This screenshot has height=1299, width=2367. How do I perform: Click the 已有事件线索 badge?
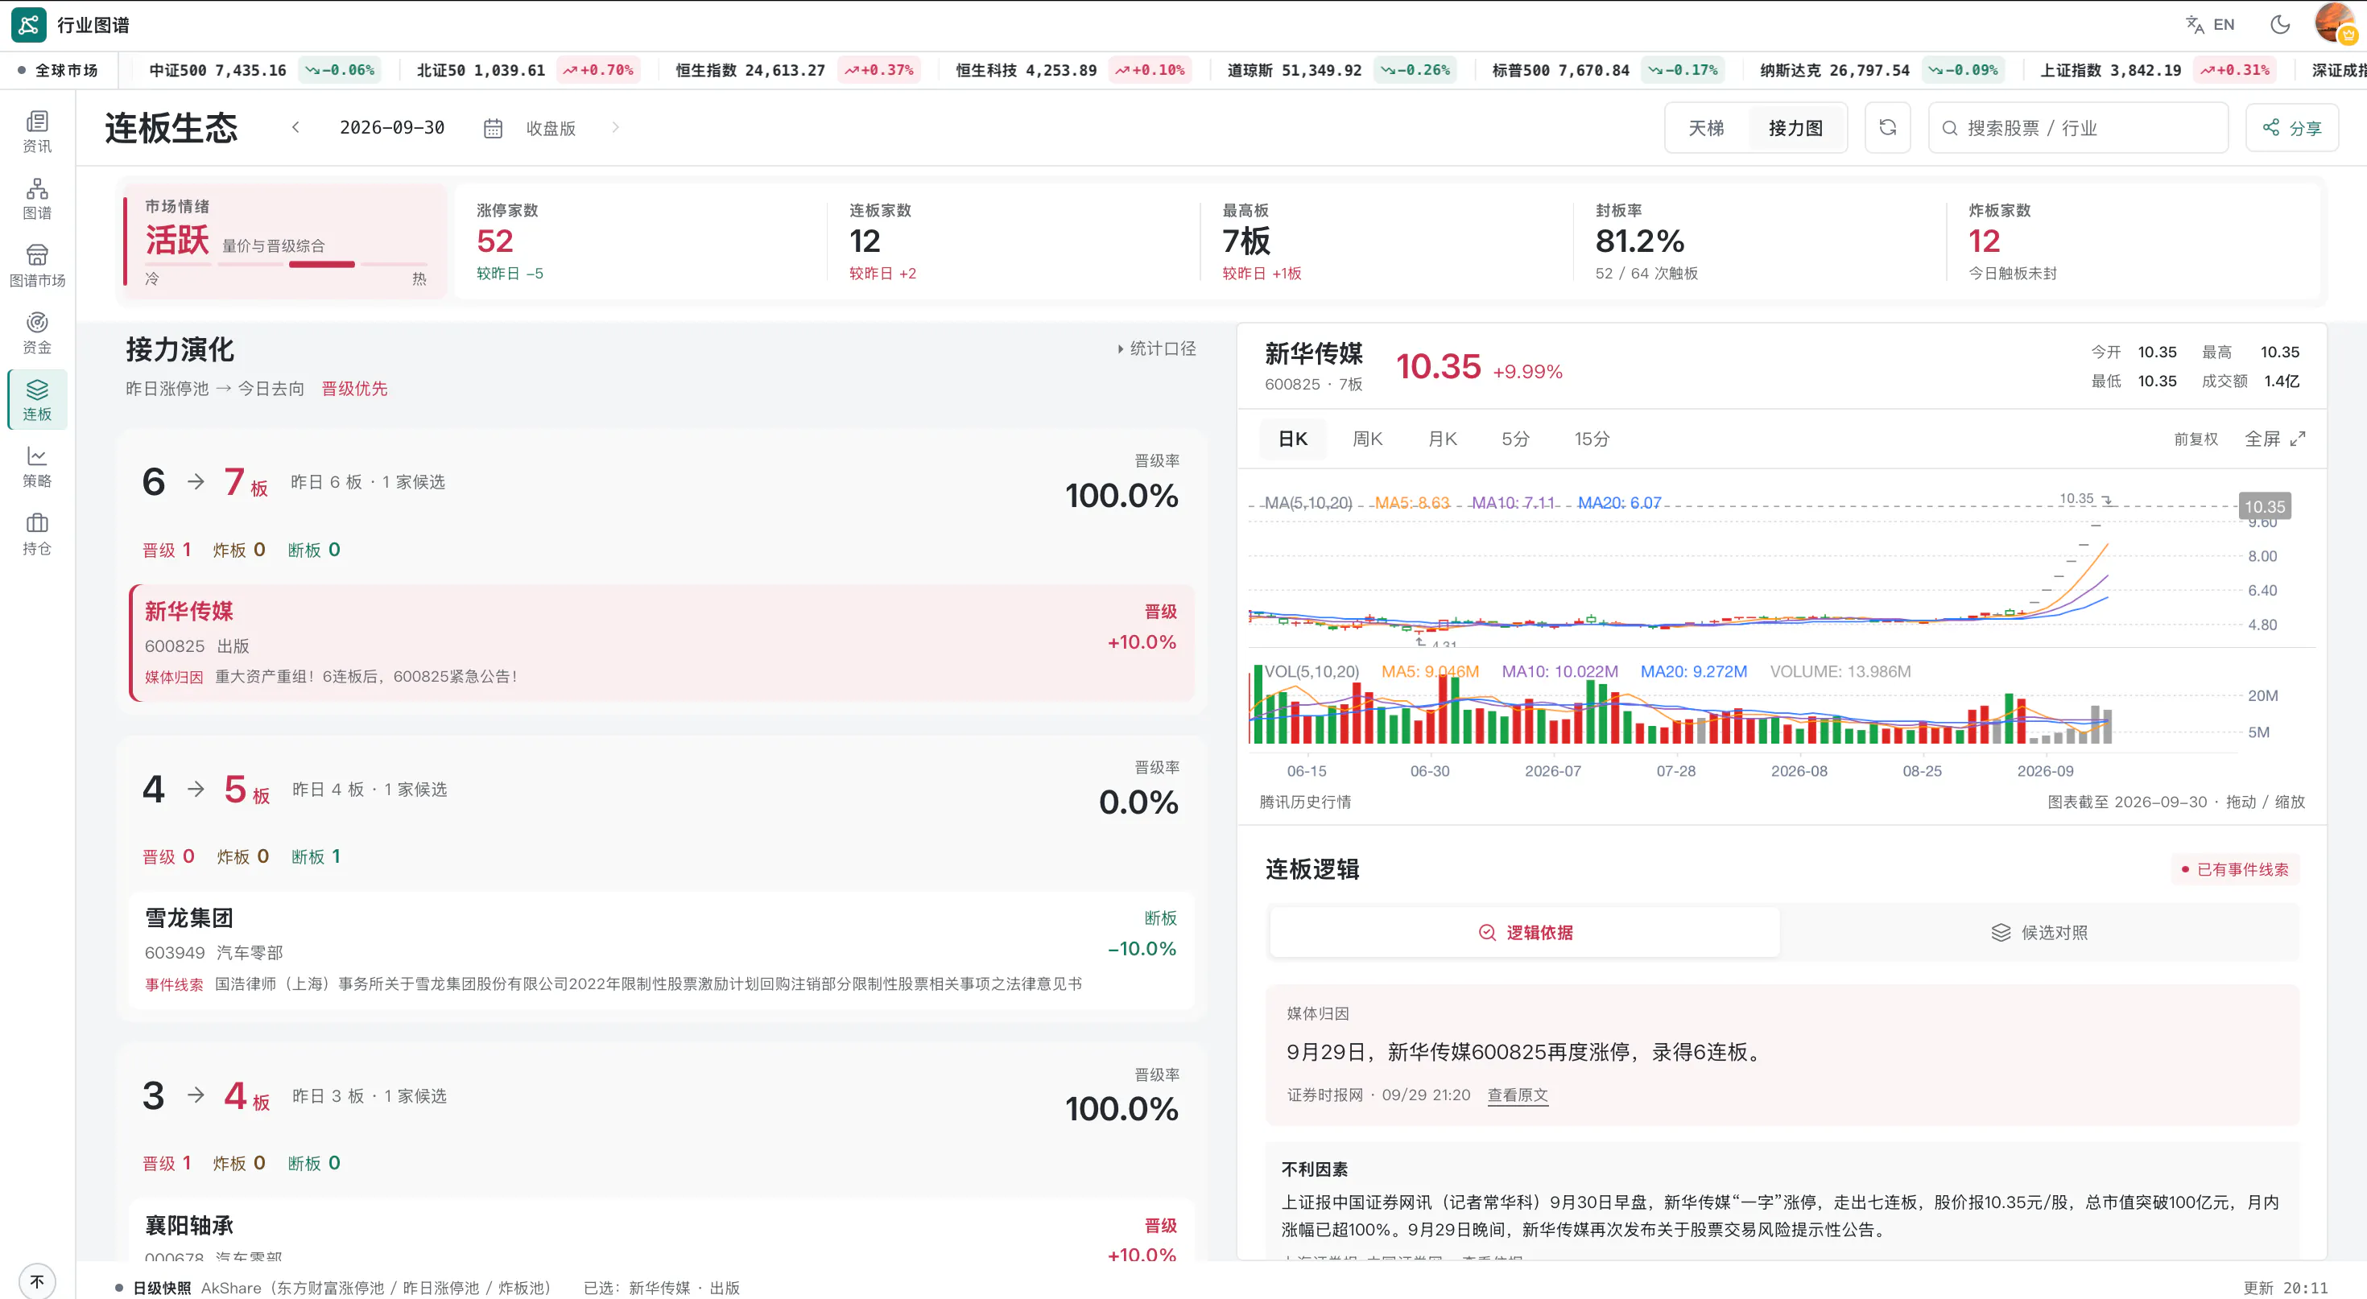tap(2236, 869)
